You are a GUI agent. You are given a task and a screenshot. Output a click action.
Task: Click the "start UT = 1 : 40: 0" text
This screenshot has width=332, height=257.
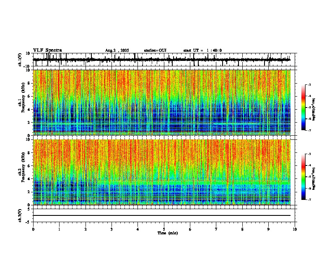pyautogui.click(x=202, y=50)
